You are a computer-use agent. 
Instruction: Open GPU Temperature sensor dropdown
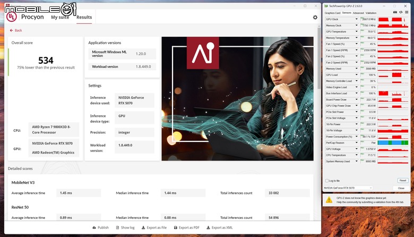[357, 31]
